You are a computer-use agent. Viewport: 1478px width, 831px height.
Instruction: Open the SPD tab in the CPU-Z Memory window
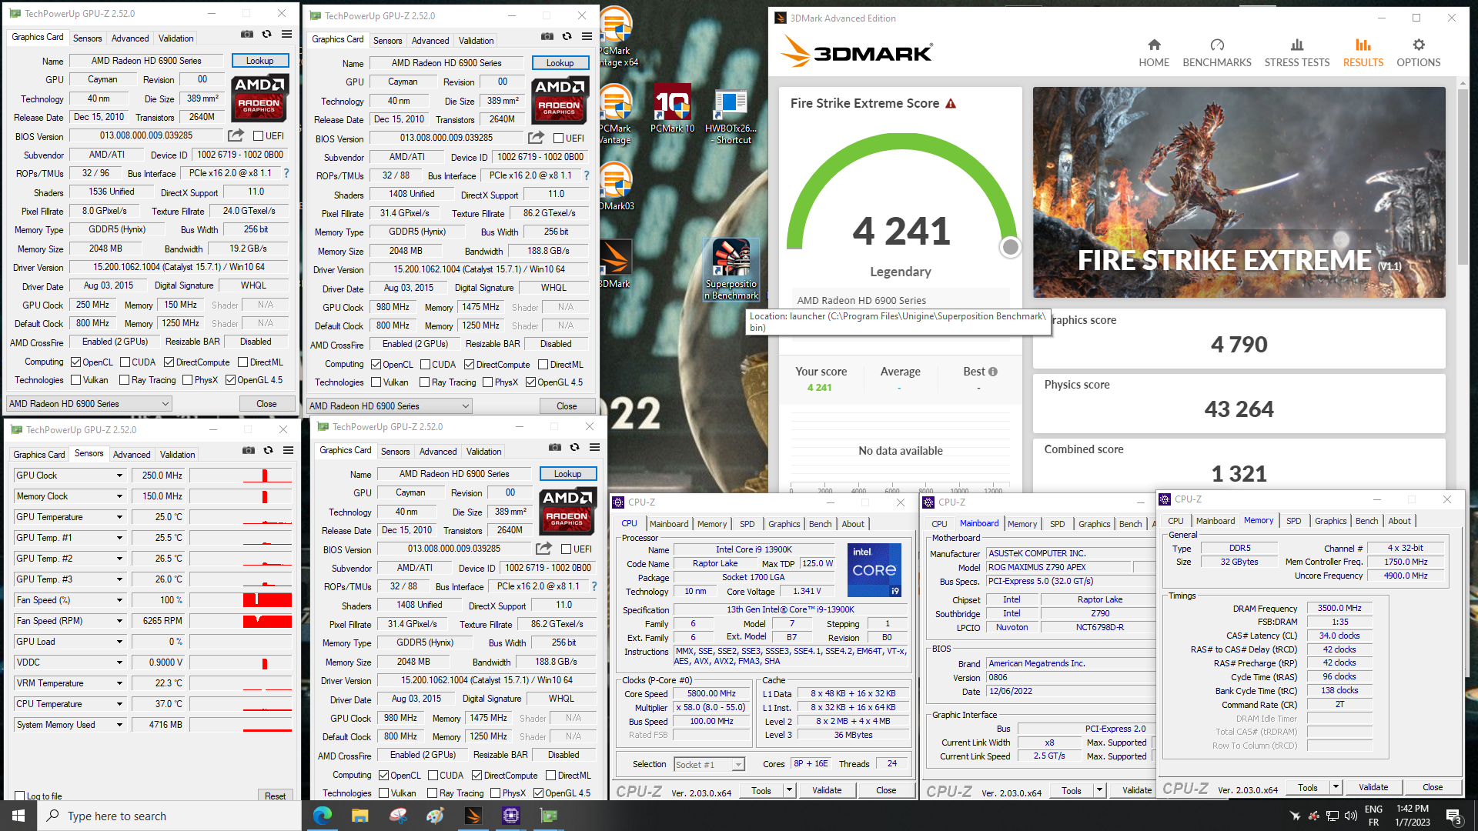click(x=1293, y=521)
